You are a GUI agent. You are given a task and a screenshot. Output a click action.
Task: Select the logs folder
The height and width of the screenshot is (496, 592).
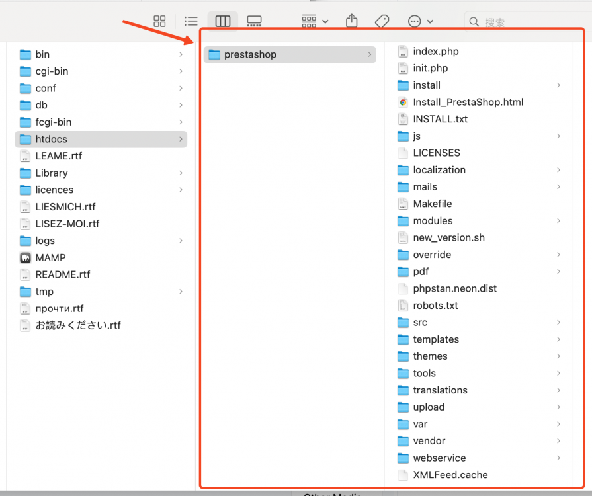101,241
